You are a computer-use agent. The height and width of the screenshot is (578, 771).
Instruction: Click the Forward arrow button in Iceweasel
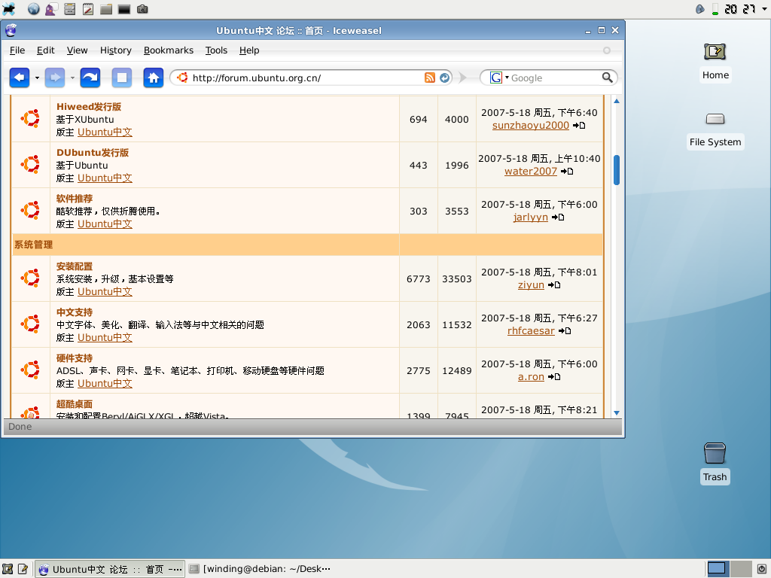point(54,78)
